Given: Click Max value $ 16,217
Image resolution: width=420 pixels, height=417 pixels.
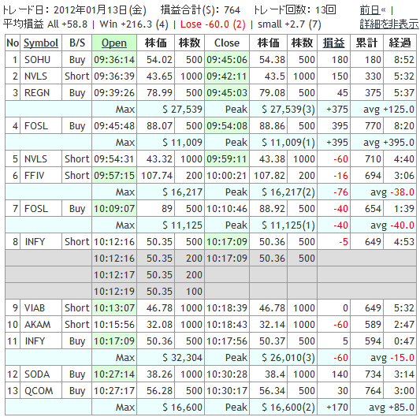Looking at the screenshot, I should tap(171, 192).
